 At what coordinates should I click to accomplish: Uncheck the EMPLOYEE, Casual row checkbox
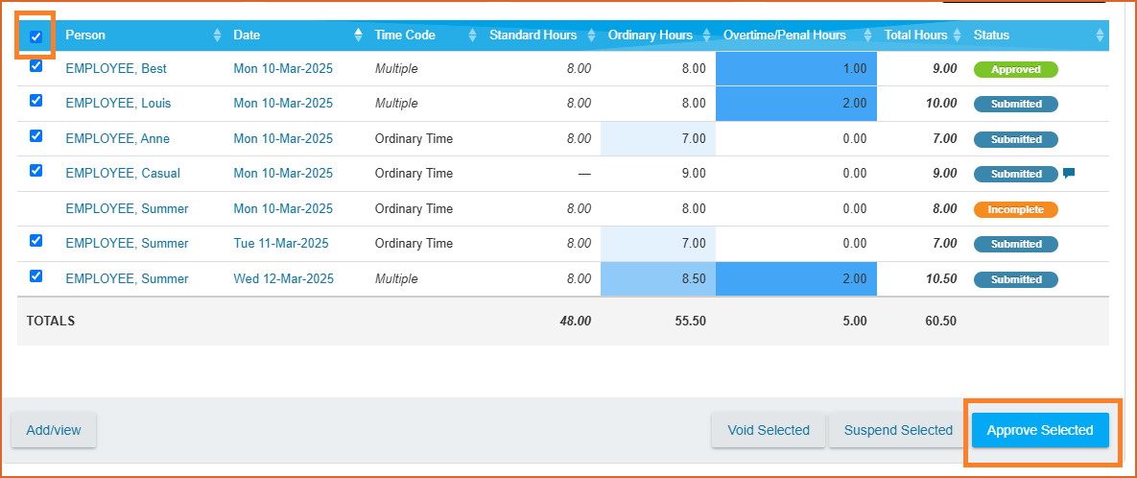[36, 171]
